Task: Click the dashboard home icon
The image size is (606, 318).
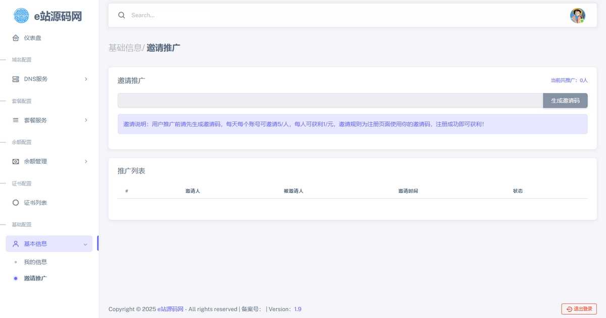Action: (x=16, y=38)
